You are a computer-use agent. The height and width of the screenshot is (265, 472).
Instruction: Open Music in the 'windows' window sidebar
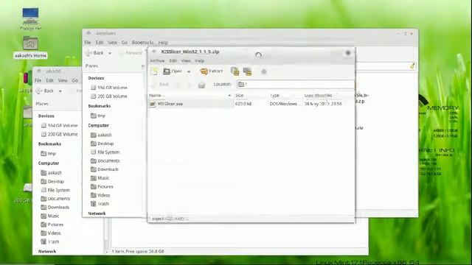click(x=100, y=178)
